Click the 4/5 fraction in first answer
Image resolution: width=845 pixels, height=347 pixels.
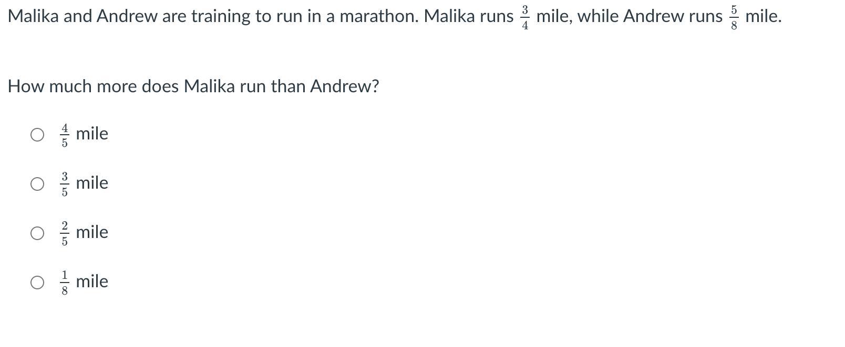tap(65, 135)
